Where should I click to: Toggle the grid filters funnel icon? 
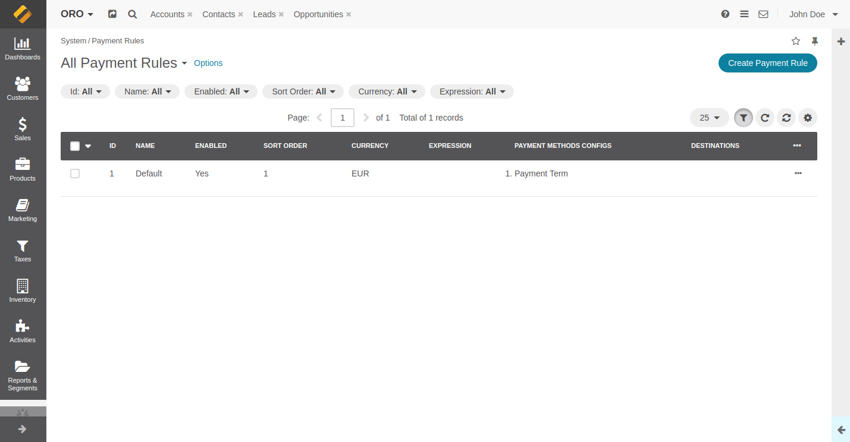744,118
